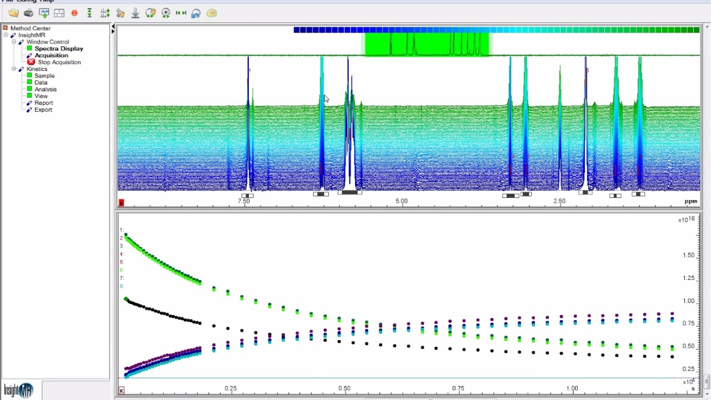Click Stop Acquisition
Image resolution: width=711 pixels, height=400 pixels.
click(59, 62)
